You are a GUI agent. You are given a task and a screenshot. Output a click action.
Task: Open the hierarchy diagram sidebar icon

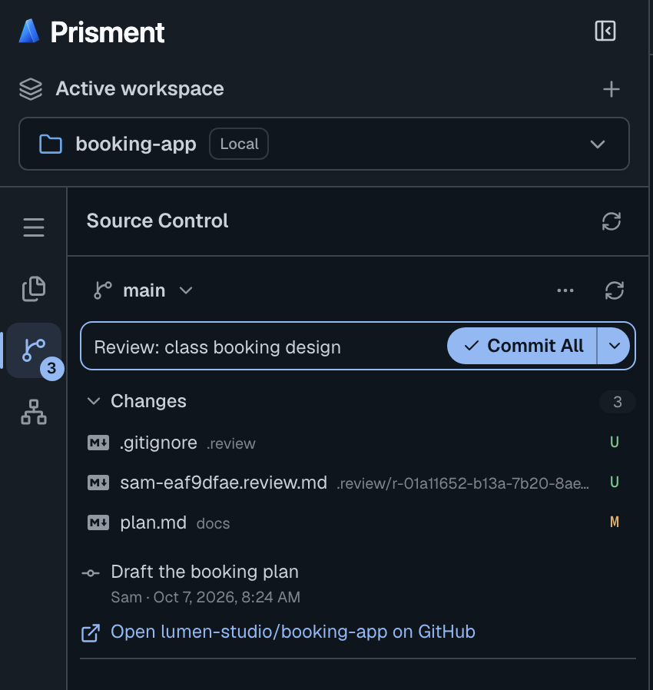coord(34,412)
